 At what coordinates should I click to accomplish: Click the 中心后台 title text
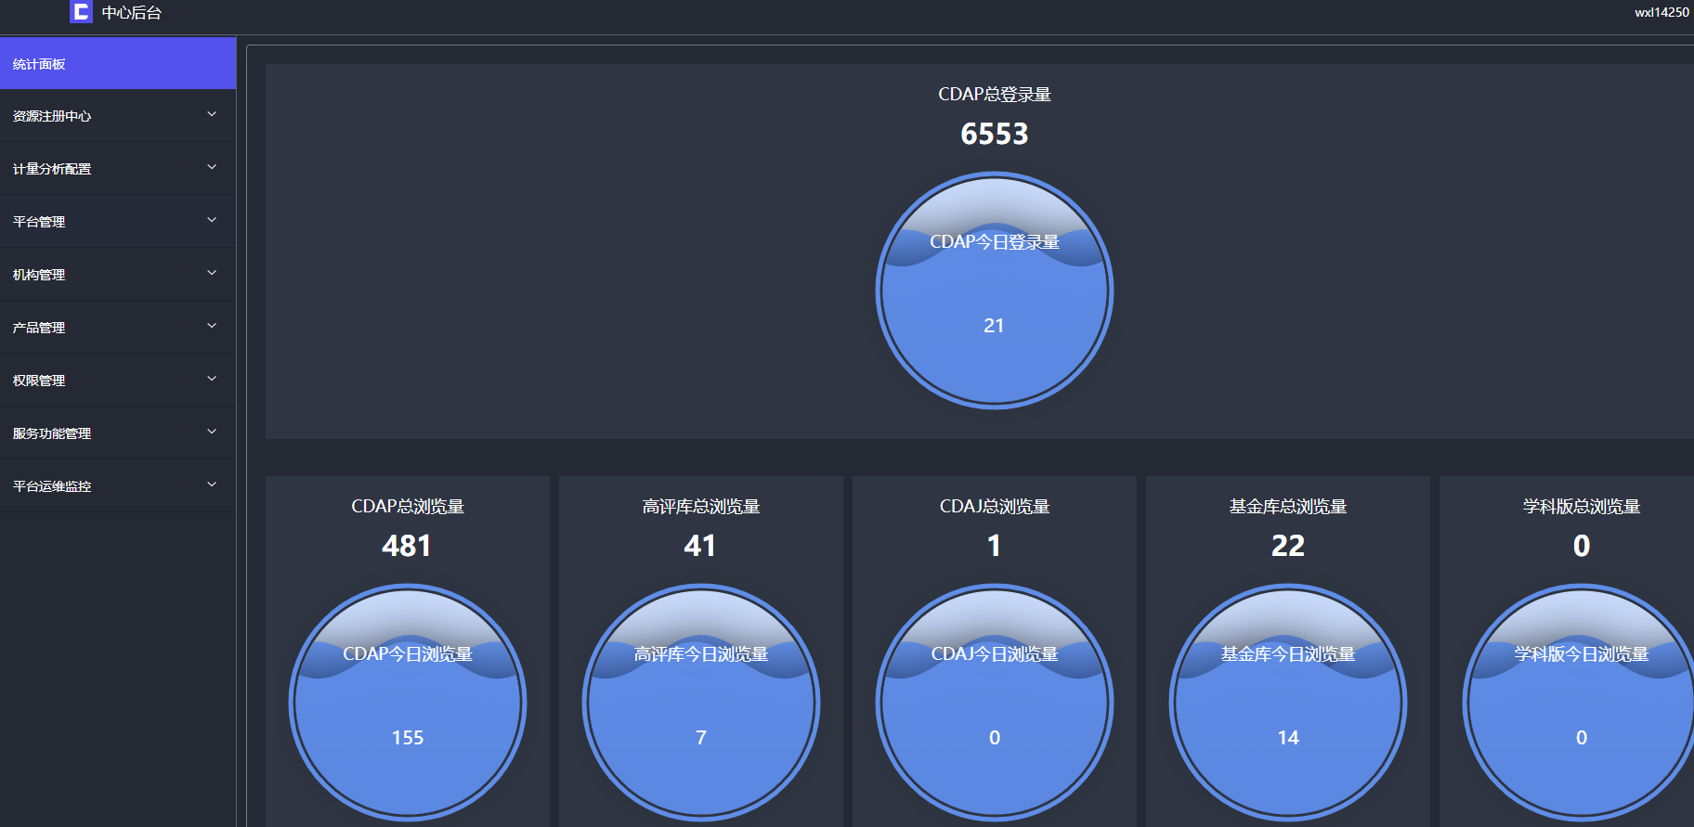tap(132, 13)
